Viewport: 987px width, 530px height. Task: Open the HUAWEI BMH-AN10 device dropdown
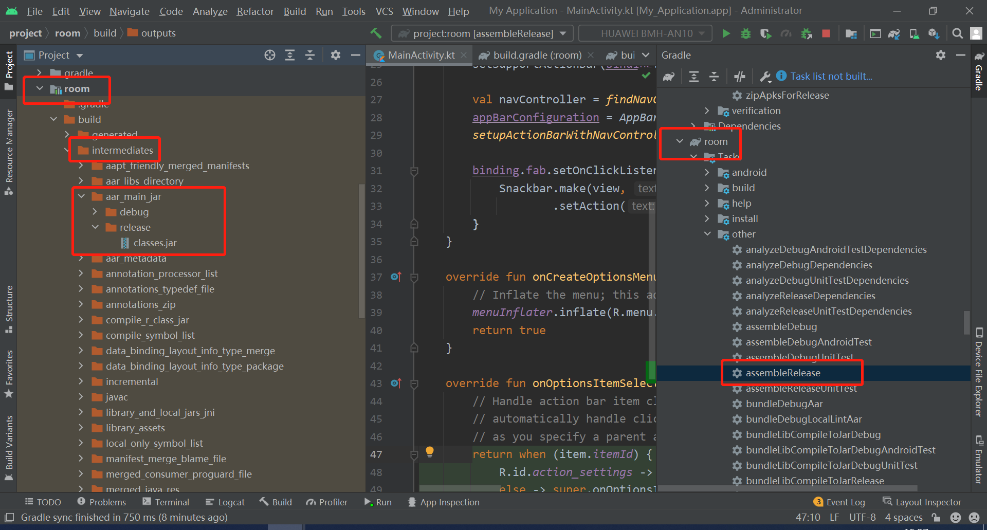(646, 33)
